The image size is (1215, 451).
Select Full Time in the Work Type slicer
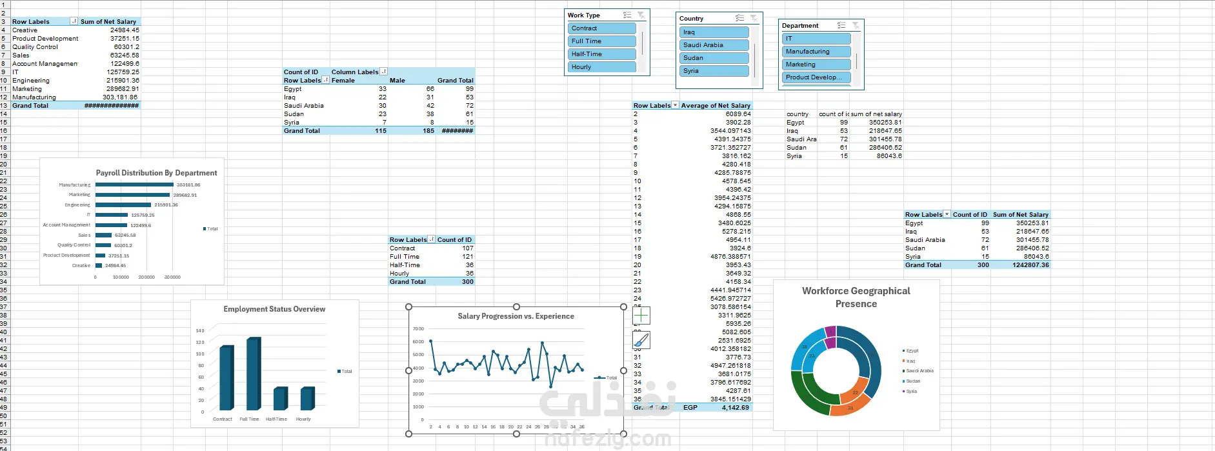click(x=602, y=41)
